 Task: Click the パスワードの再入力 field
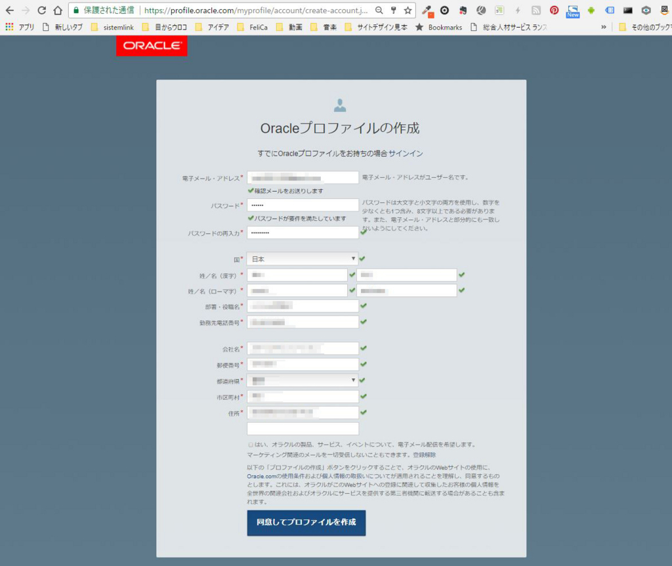[303, 232]
